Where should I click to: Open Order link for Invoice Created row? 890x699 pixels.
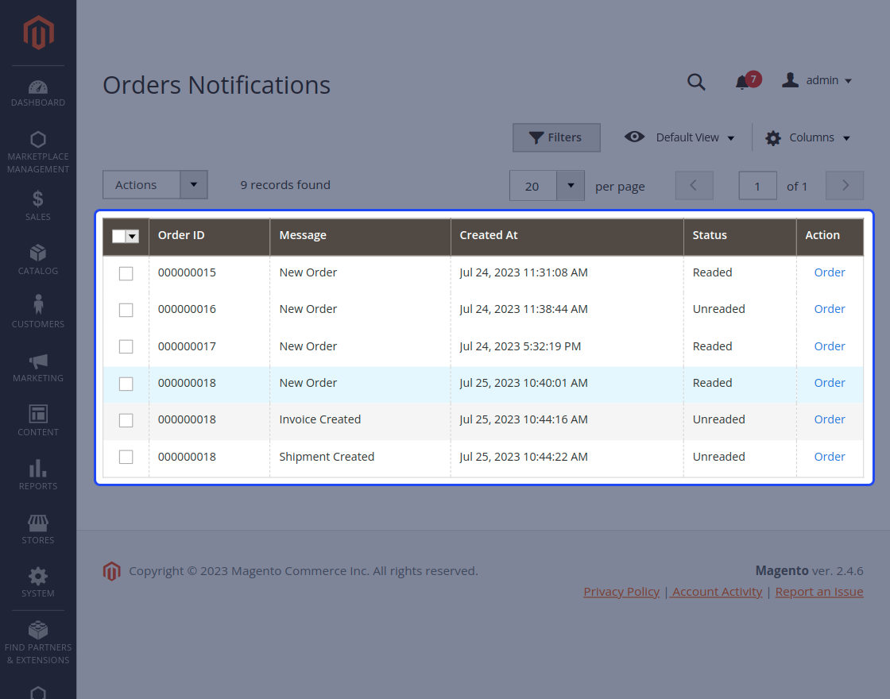tap(830, 419)
